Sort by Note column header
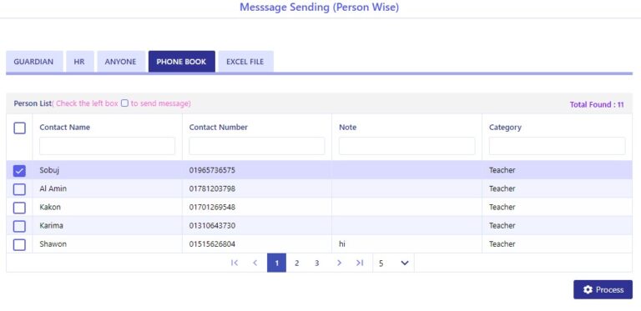 (x=347, y=128)
